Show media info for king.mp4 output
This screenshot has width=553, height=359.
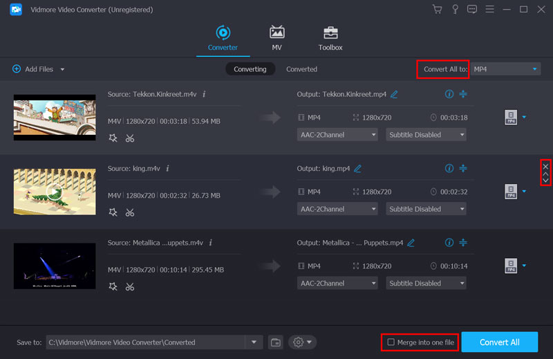point(449,168)
